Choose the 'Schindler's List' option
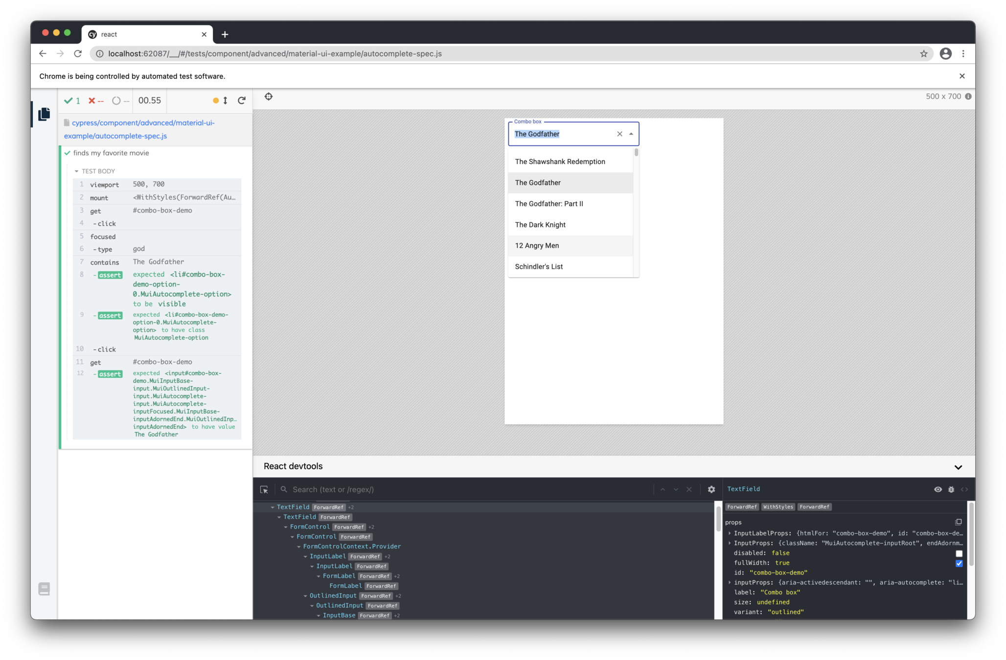Screen dimensions: 1006x660 [x=539, y=266]
